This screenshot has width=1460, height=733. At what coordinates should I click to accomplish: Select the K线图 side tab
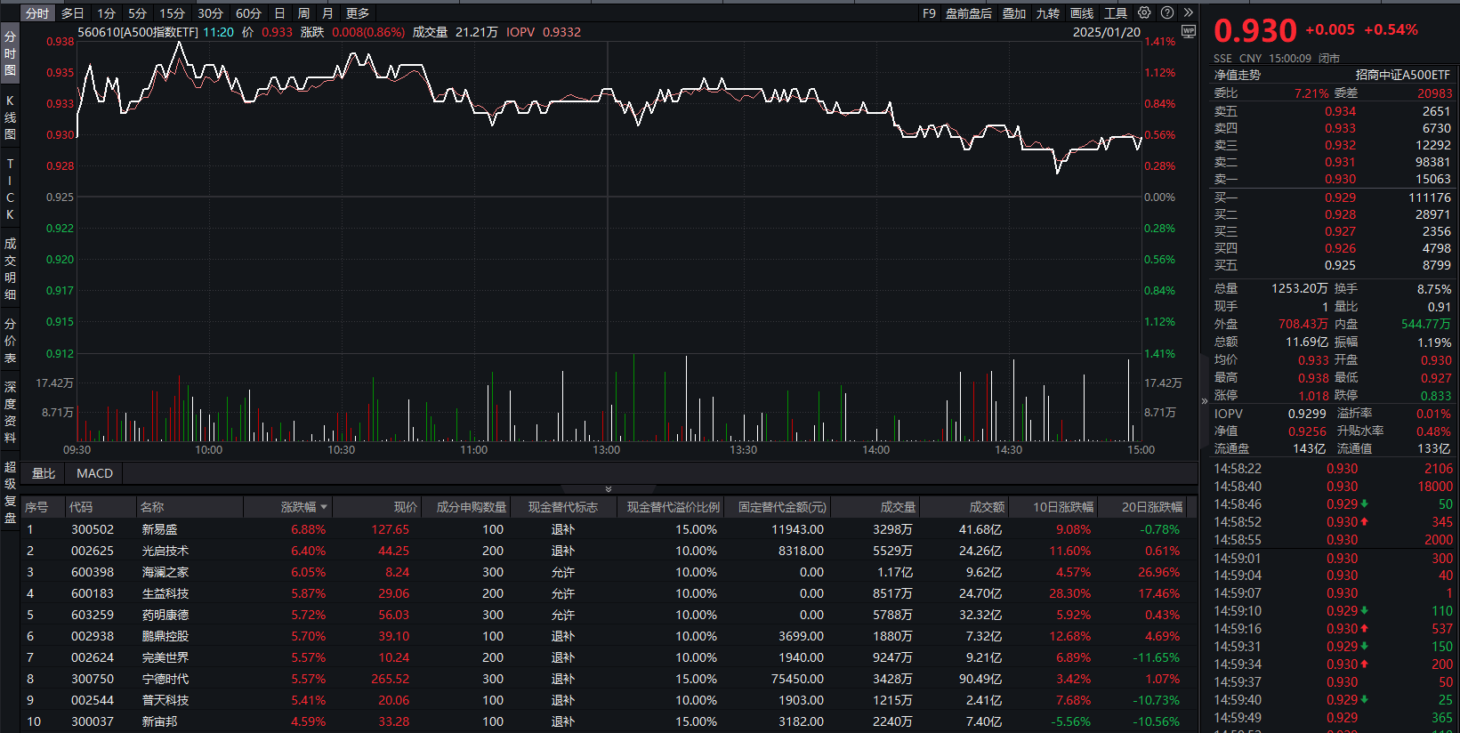10,117
